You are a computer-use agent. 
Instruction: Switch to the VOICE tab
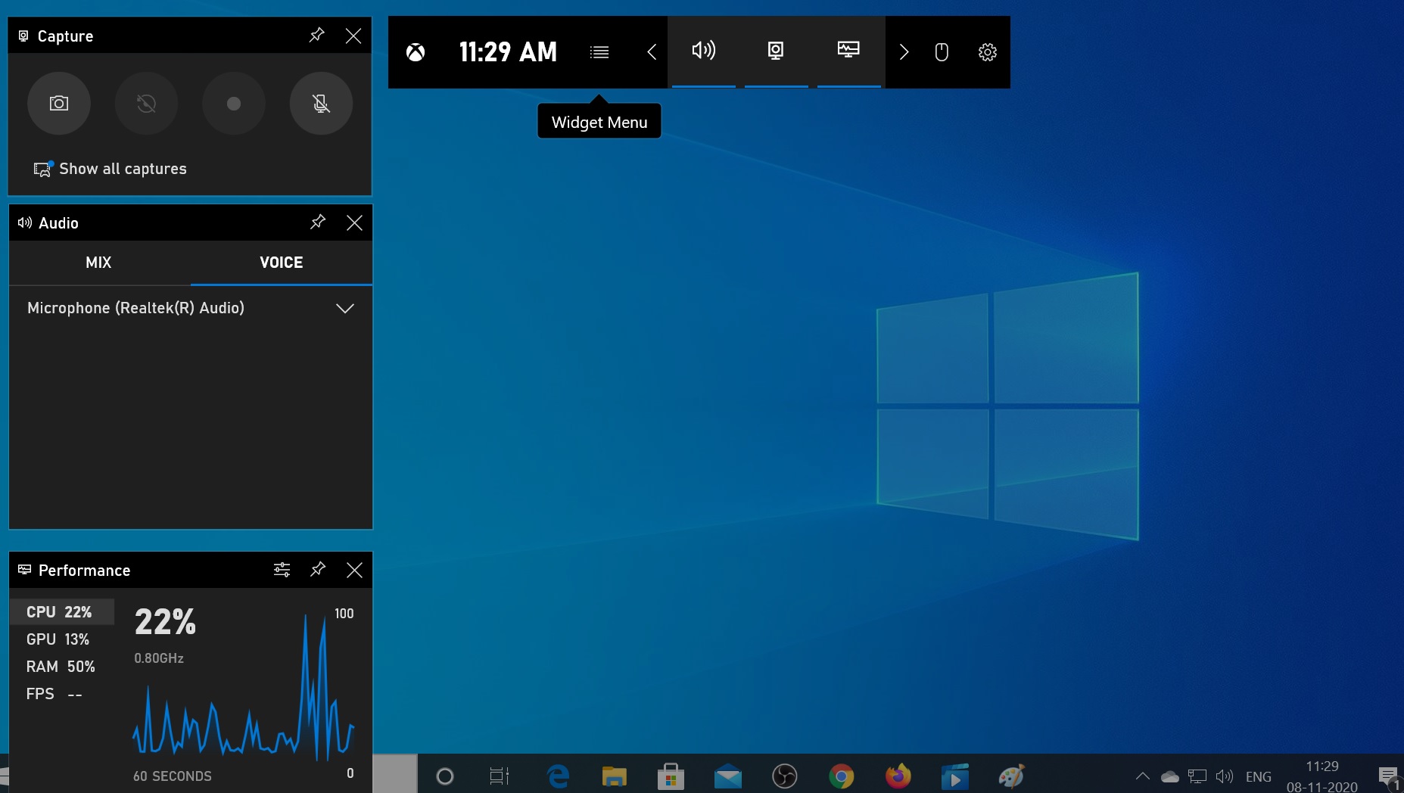coord(282,263)
